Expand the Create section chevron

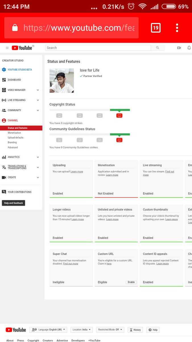click(38, 178)
